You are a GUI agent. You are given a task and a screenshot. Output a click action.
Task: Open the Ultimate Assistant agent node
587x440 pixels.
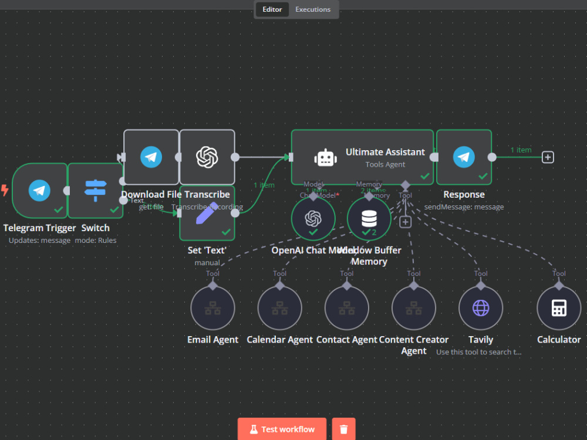[x=362, y=157]
